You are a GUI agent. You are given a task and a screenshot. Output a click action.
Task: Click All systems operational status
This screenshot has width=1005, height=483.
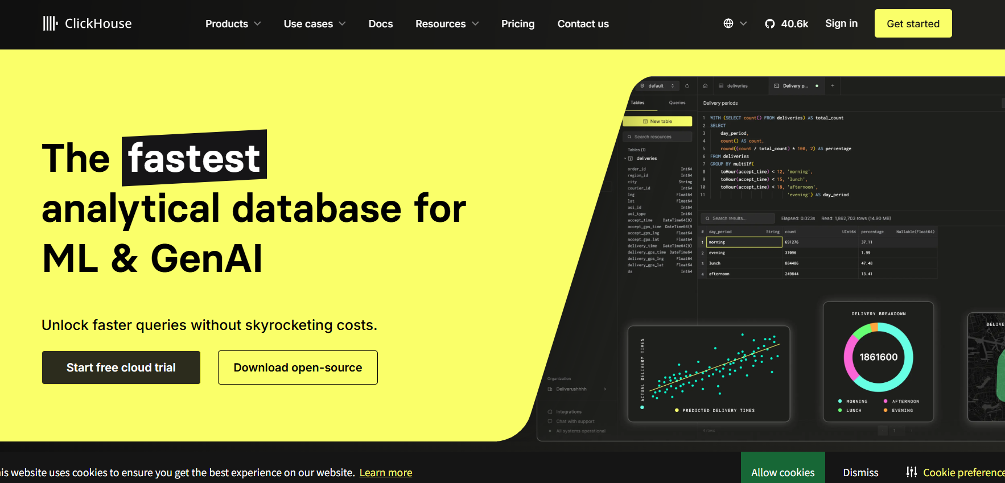point(576,431)
